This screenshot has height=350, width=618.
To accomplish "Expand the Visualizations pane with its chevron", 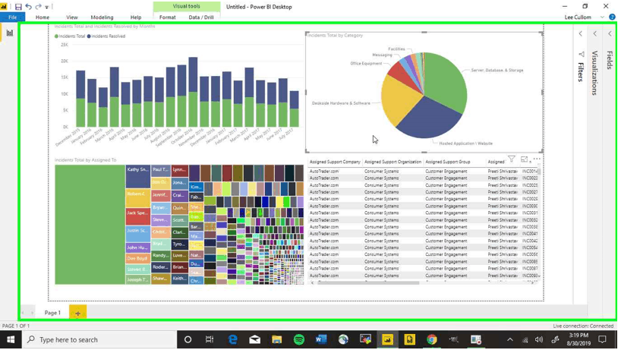I will (x=594, y=34).
